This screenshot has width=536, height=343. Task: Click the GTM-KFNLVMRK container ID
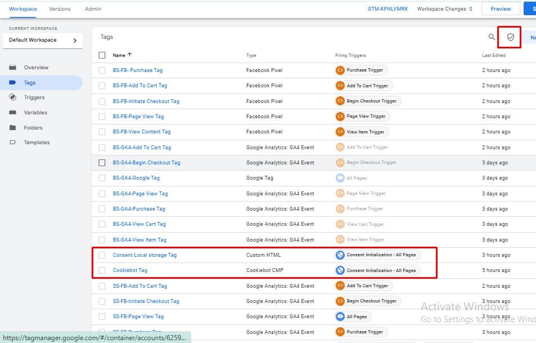tap(387, 9)
